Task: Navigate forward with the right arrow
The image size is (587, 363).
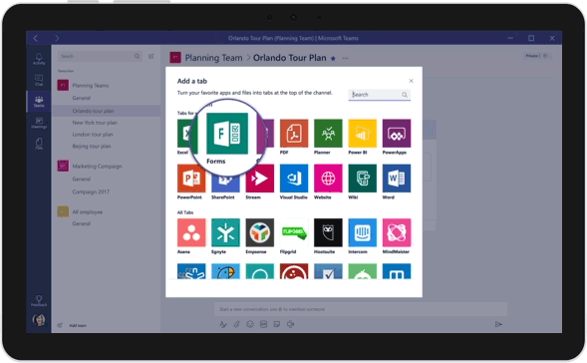Action: point(57,38)
